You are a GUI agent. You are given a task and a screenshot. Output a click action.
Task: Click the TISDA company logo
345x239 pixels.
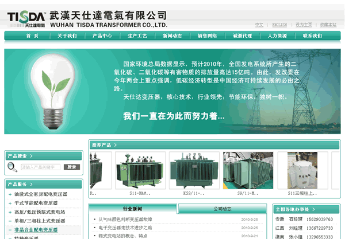[x=27, y=19]
